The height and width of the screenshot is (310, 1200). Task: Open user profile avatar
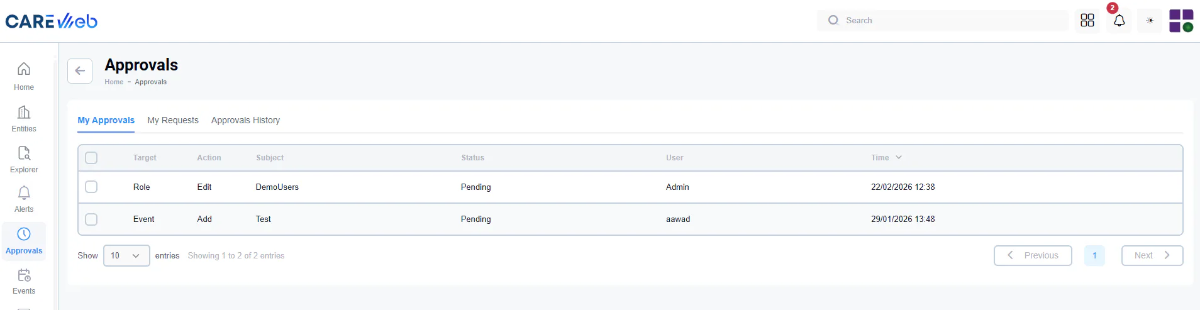click(x=1181, y=21)
